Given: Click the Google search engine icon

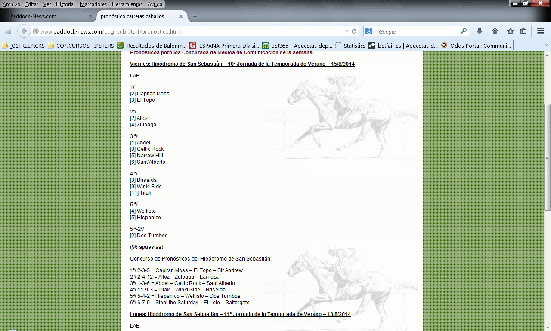Looking at the screenshot, I should [x=369, y=31].
